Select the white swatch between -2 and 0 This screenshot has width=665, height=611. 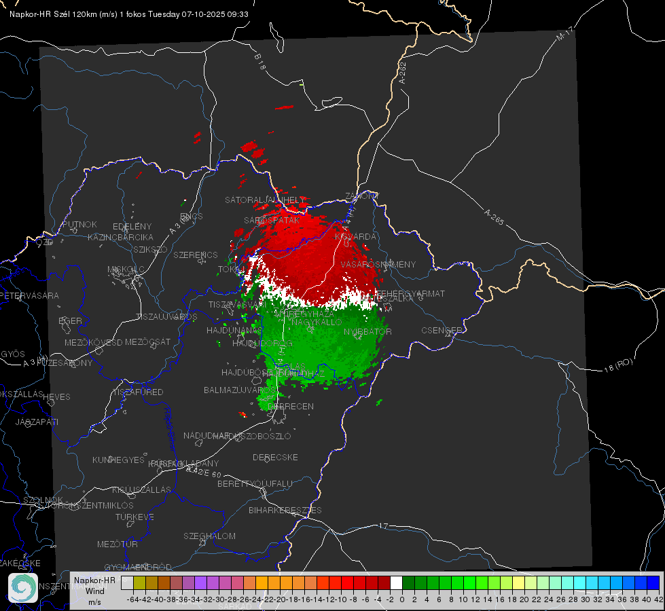pos(396,582)
